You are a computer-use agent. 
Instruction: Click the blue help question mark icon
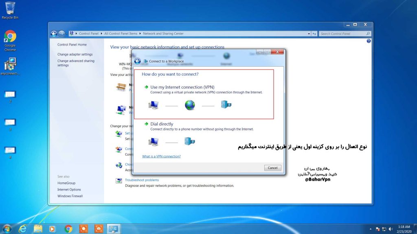pyautogui.click(x=369, y=41)
